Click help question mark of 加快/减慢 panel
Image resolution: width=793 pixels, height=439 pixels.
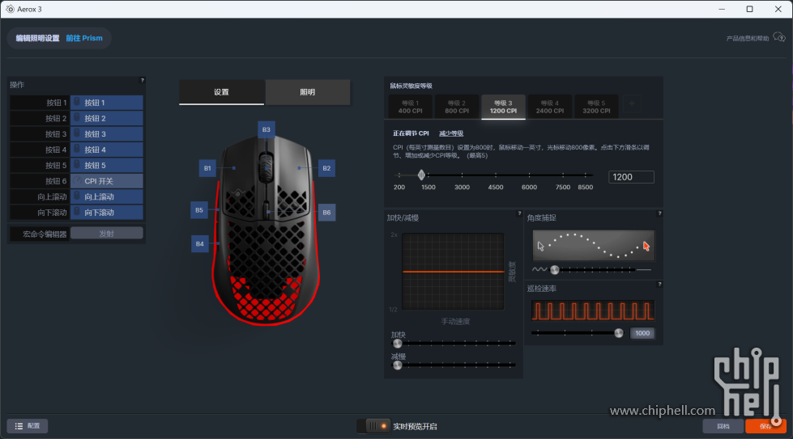tap(519, 213)
